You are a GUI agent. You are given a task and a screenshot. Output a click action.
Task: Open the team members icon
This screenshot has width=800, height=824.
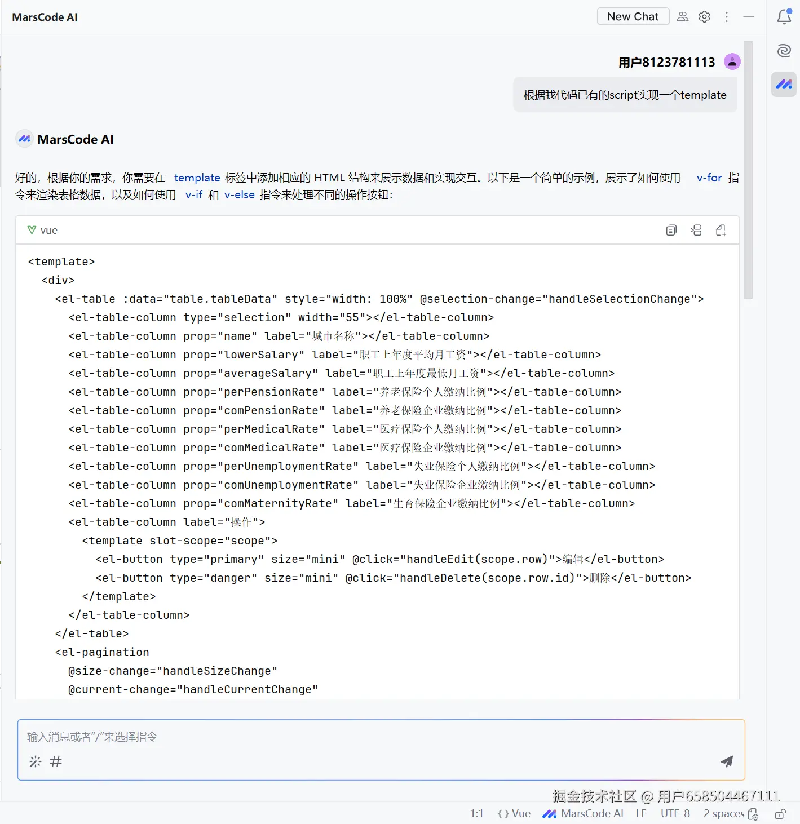pyautogui.click(x=683, y=16)
